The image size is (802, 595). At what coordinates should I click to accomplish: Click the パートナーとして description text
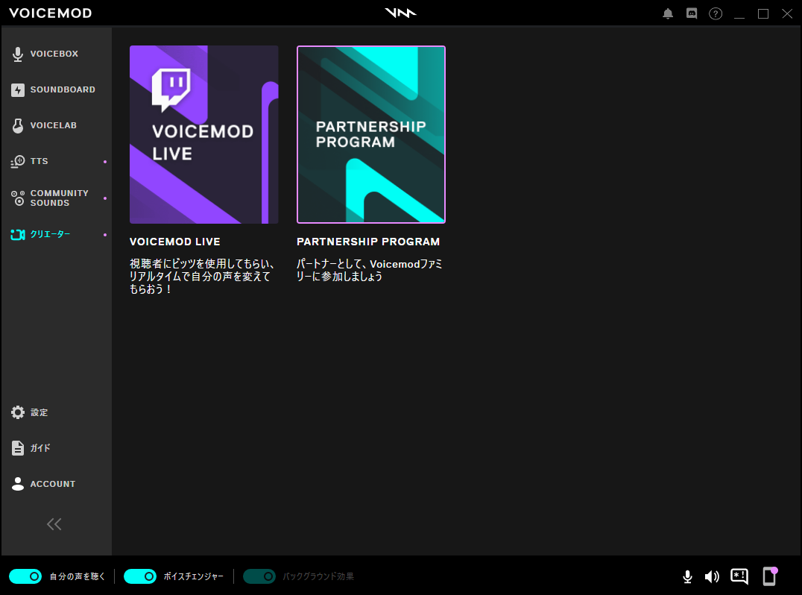pos(369,270)
